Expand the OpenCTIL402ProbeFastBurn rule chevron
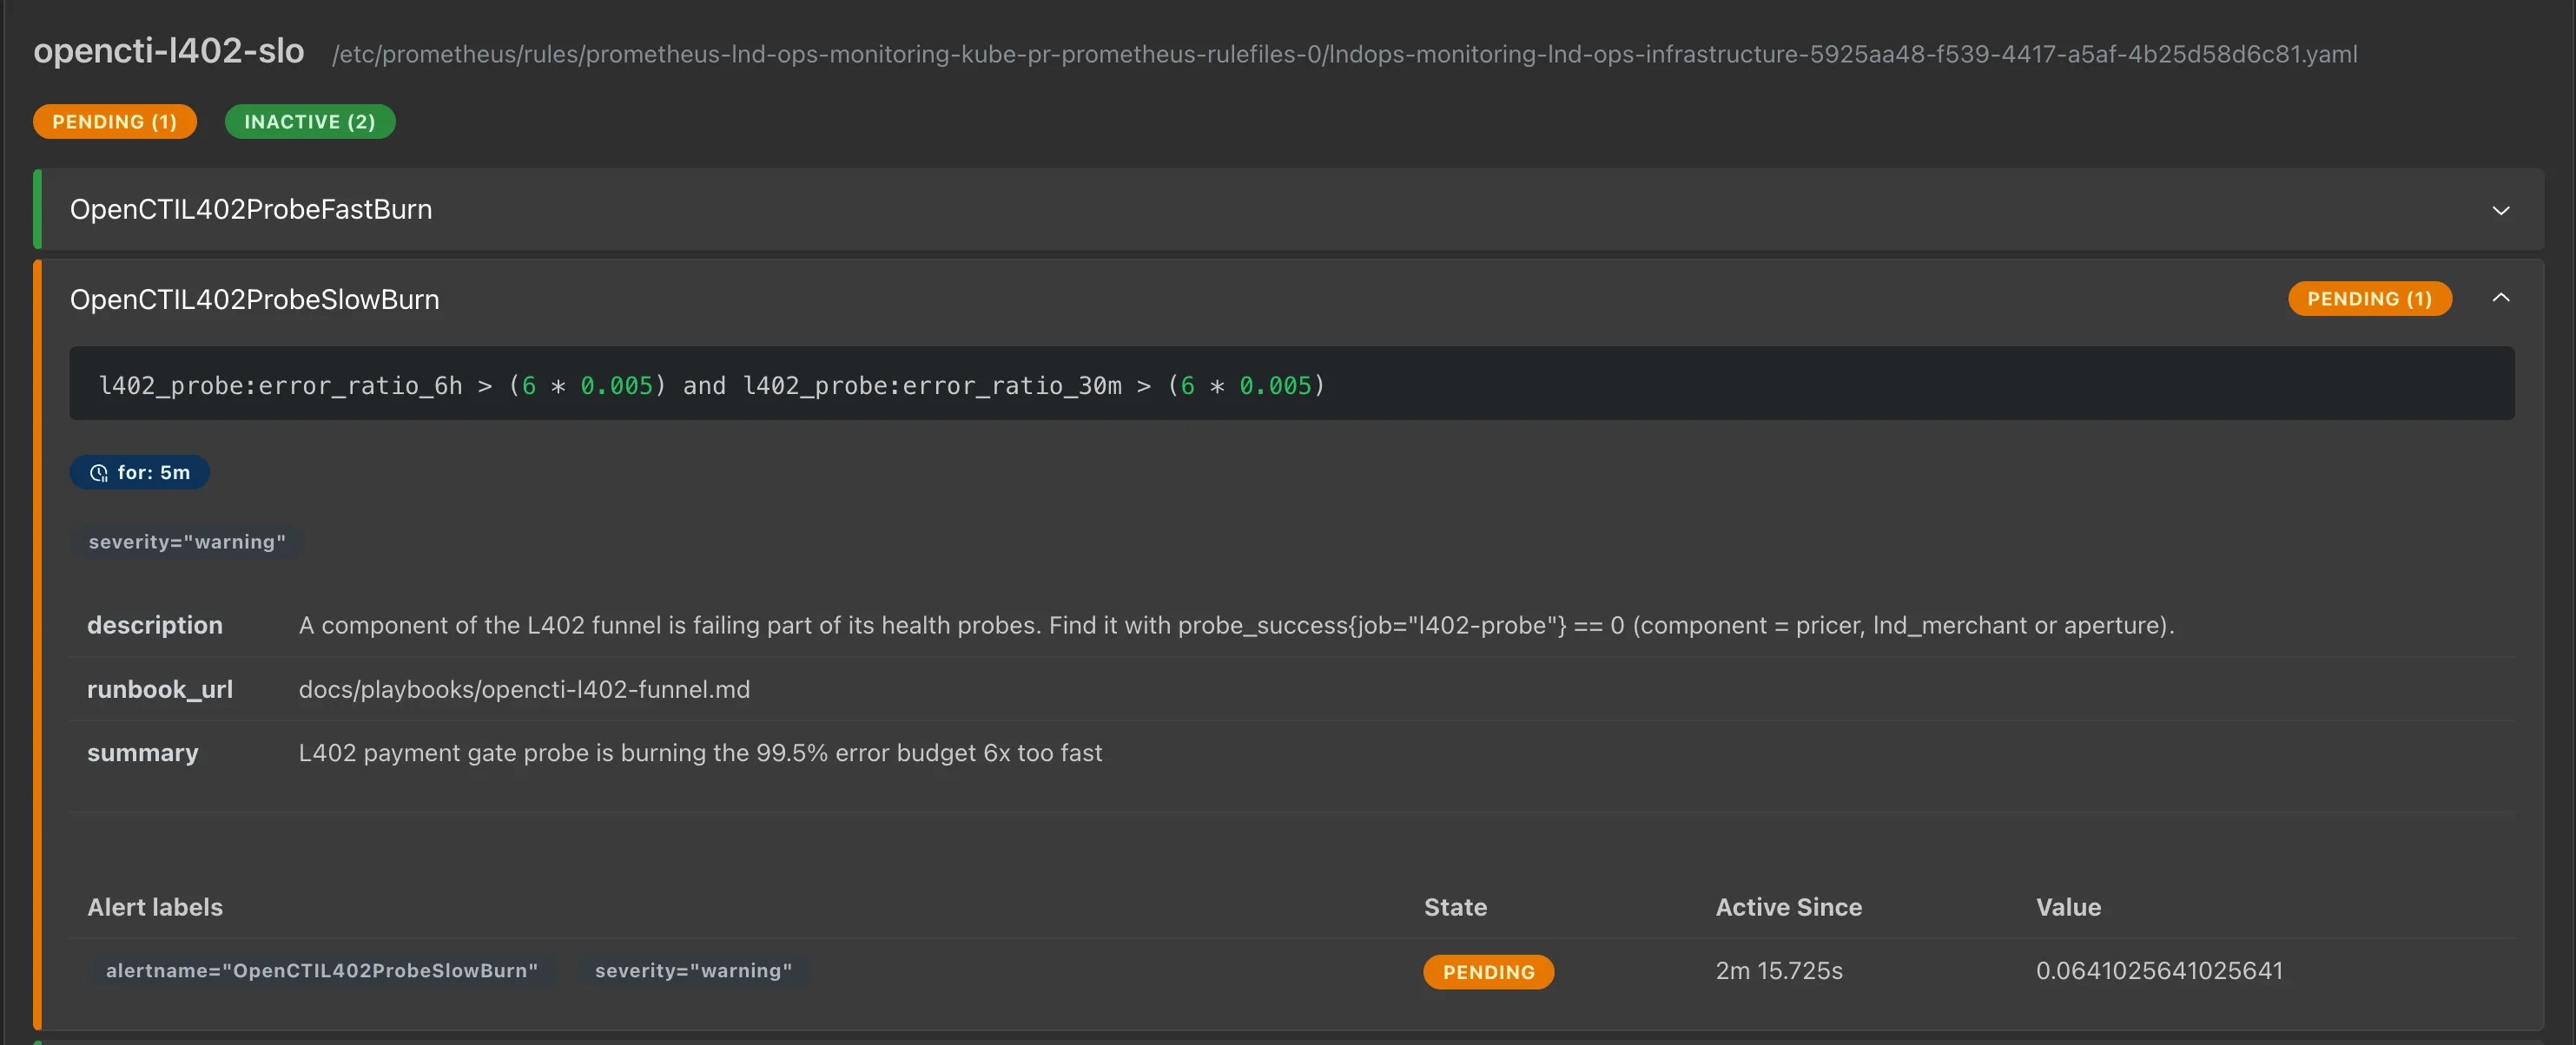This screenshot has height=1045, width=2576. point(2500,210)
